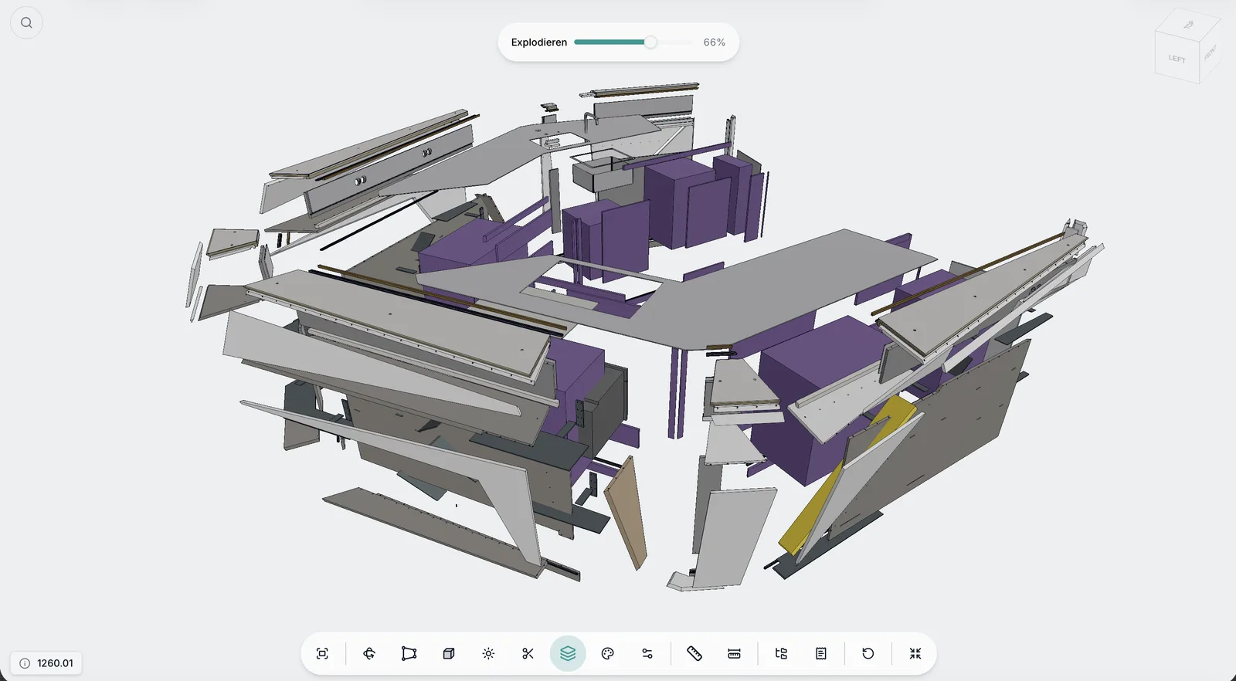Click the TOP face of view cube

pyautogui.click(x=1189, y=25)
